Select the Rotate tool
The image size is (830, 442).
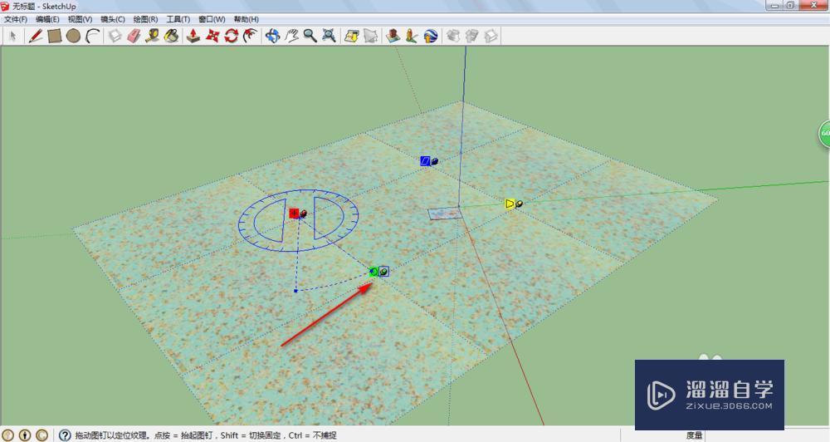pos(232,36)
